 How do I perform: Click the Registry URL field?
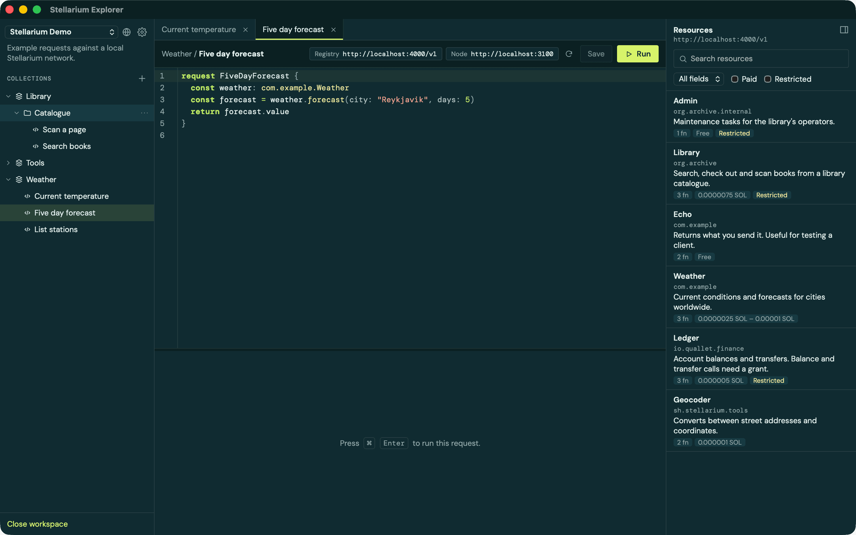coord(376,54)
